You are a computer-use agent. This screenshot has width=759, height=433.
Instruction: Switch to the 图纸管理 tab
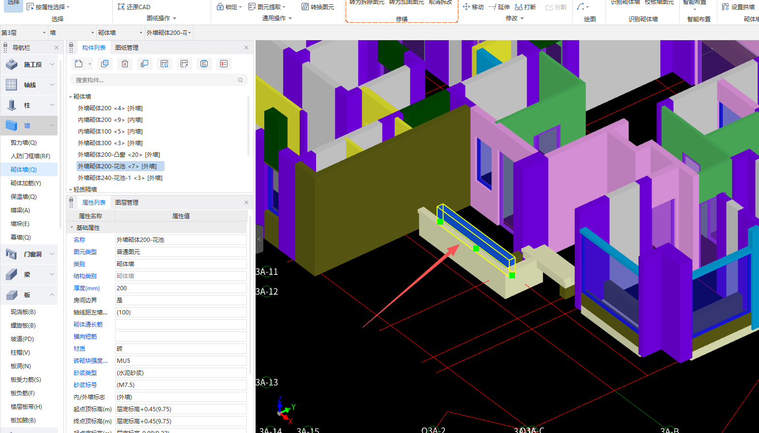pos(127,47)
